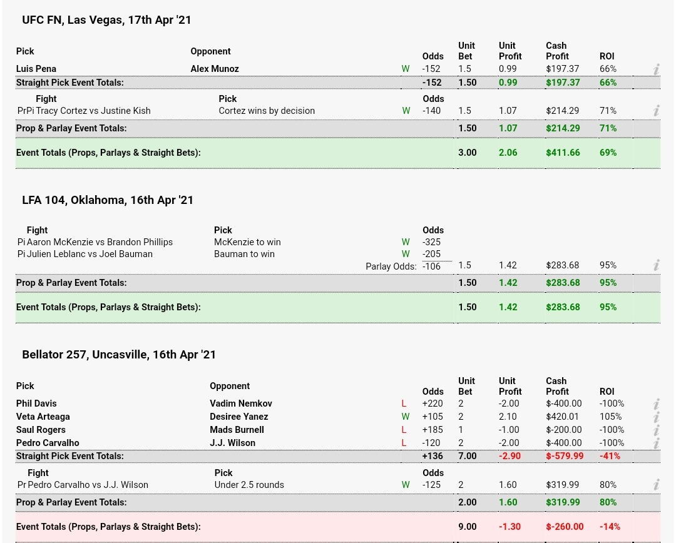
Task: Click Bellator event total cash profit $-260.00
Action: 565,527
